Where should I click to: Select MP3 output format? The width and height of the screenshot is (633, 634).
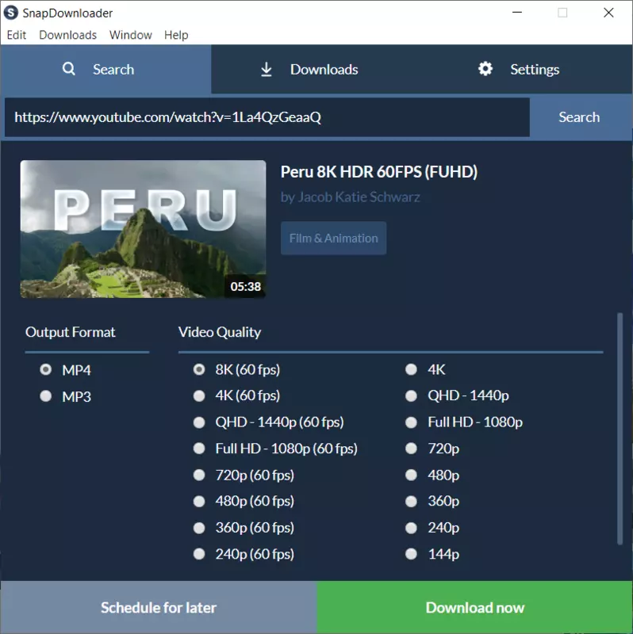(46, 395)
